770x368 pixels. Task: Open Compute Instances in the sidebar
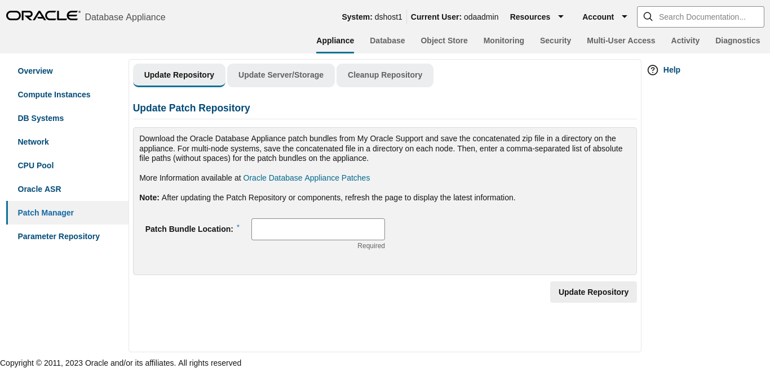tap(54, 95)
